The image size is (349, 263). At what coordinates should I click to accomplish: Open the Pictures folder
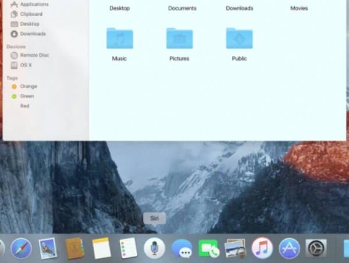[179, 39]
